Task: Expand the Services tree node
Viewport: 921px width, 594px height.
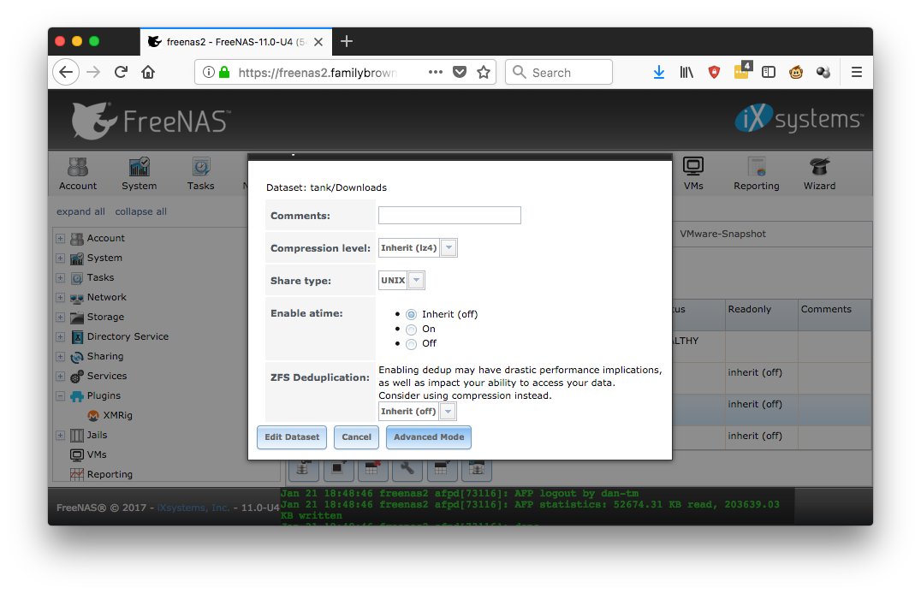Action: pos(61,376)
